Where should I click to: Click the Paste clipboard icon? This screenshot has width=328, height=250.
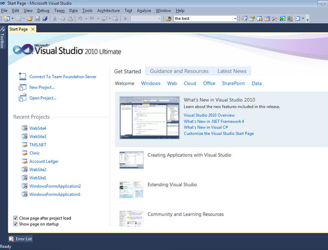click(70, 18)
